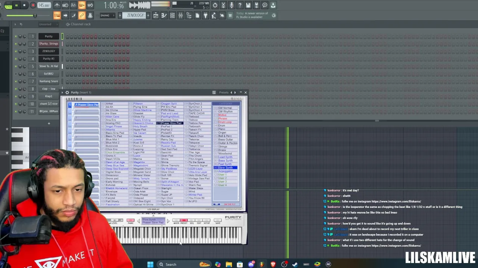Click the render/export download icon
Screen dimensions: 478x268
click(x=273, y=5)
